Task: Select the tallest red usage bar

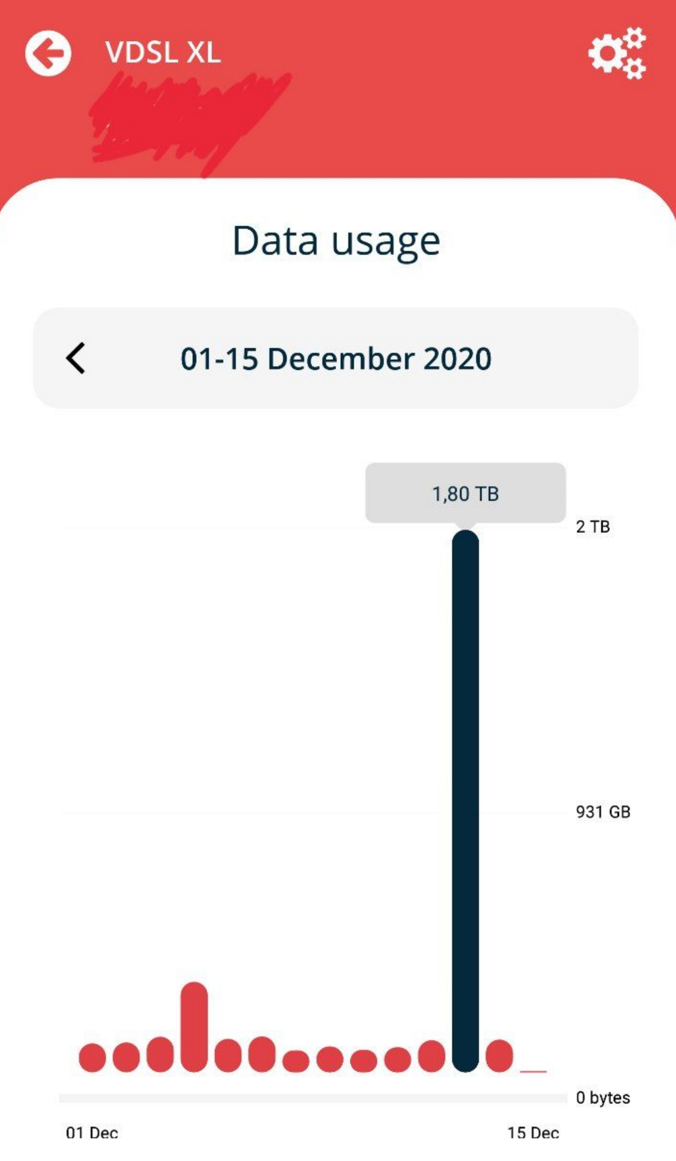Action: tap(194, 1026)
